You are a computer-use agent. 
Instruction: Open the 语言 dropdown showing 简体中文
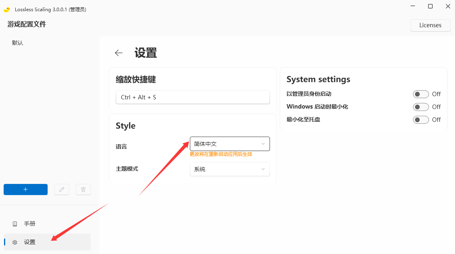tap(230, 144)
